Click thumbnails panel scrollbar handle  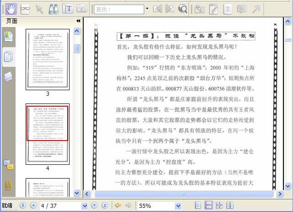pos(76,48)
